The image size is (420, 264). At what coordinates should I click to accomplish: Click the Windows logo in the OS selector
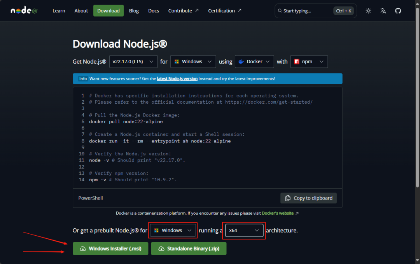[177, 61]
